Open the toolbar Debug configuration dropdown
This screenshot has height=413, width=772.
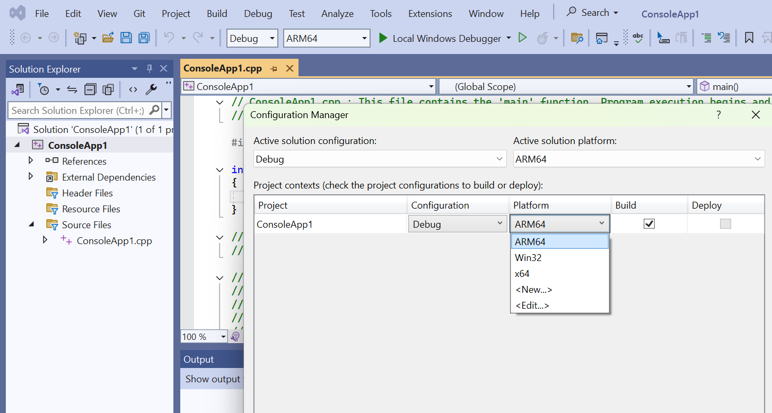coord(252,38)
